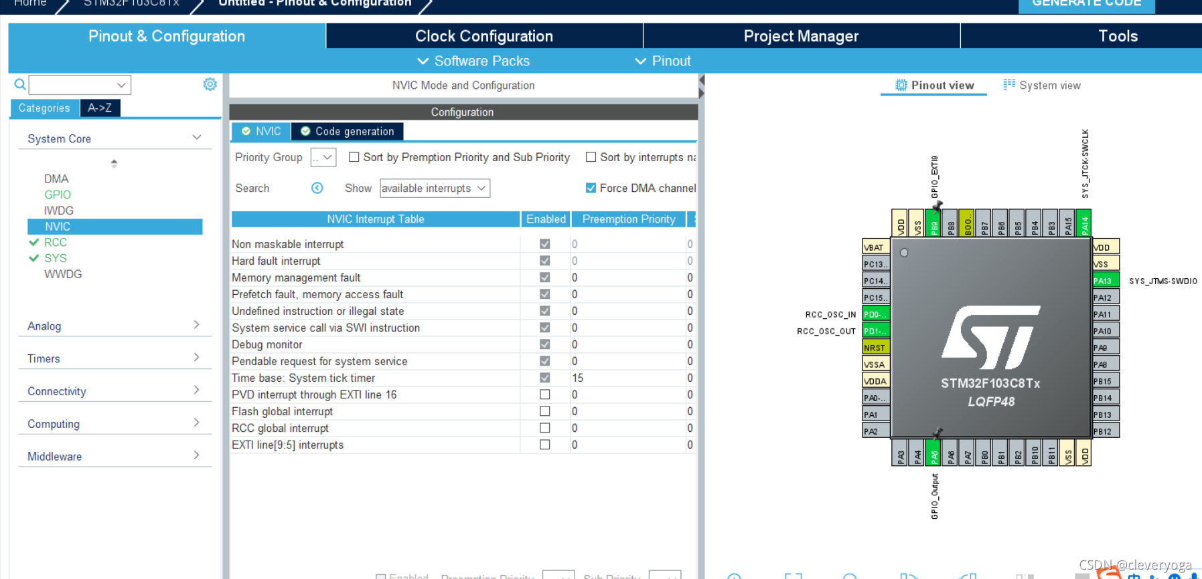Select the green PA13 pin on the chip
1202x579 pixels.
tap(1106, 281)
